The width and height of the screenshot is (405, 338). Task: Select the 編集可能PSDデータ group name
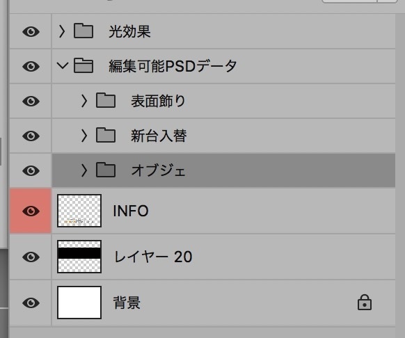click(173, 66)
